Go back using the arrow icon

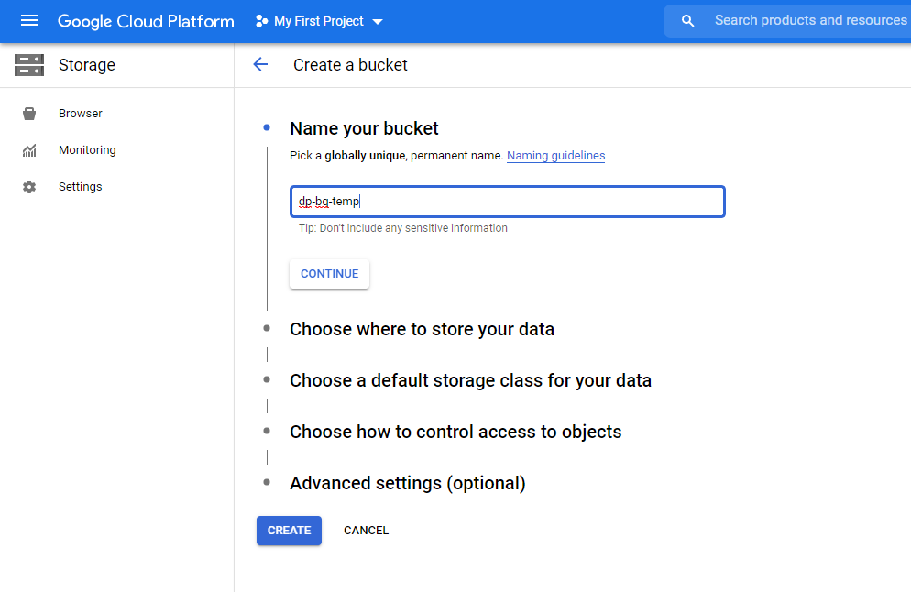point(261,64)
